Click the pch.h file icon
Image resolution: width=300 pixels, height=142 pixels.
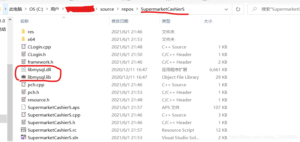23,92
